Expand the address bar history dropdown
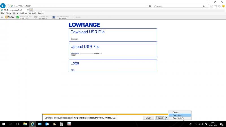Viewport: 226px width, 127px height. (x=147, y=6)
